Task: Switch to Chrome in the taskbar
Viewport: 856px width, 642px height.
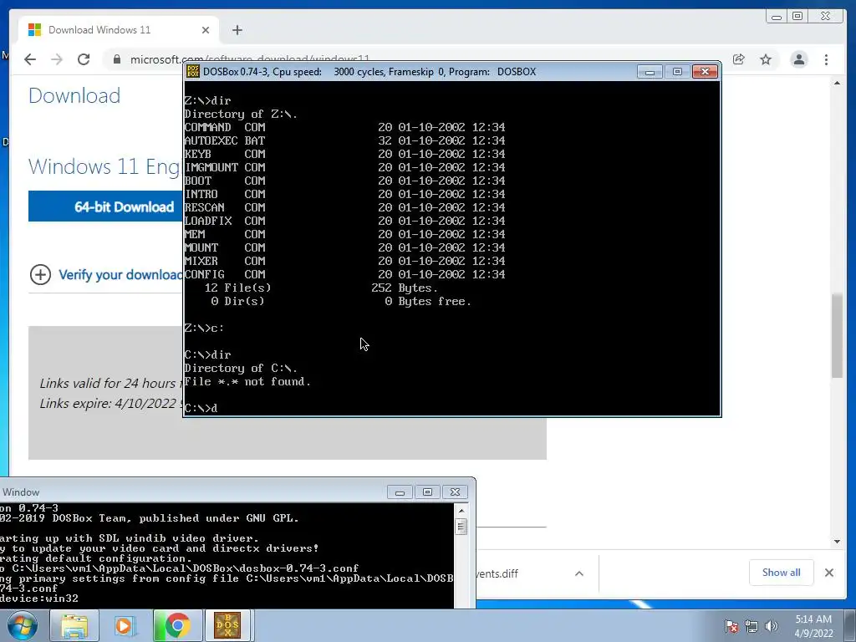Action: (x=176, y=625)
